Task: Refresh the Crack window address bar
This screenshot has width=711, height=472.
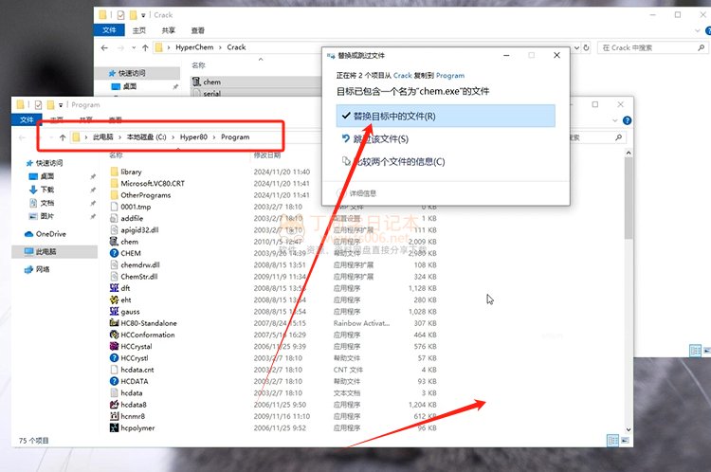Action: [x=586, y=47]
